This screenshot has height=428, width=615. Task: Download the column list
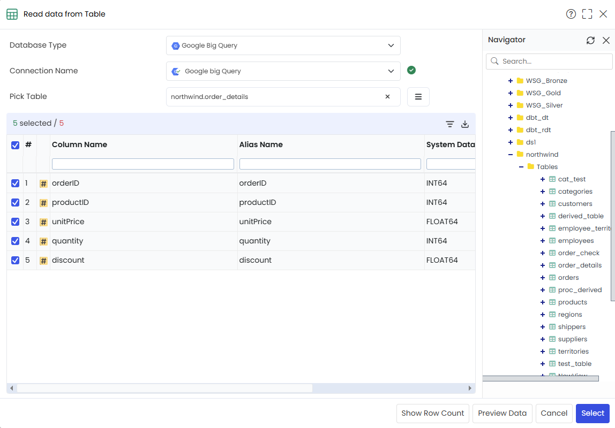click(465, 124)
